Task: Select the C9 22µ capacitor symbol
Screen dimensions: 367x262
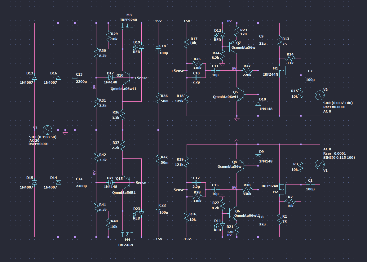Action: [258, 40]
